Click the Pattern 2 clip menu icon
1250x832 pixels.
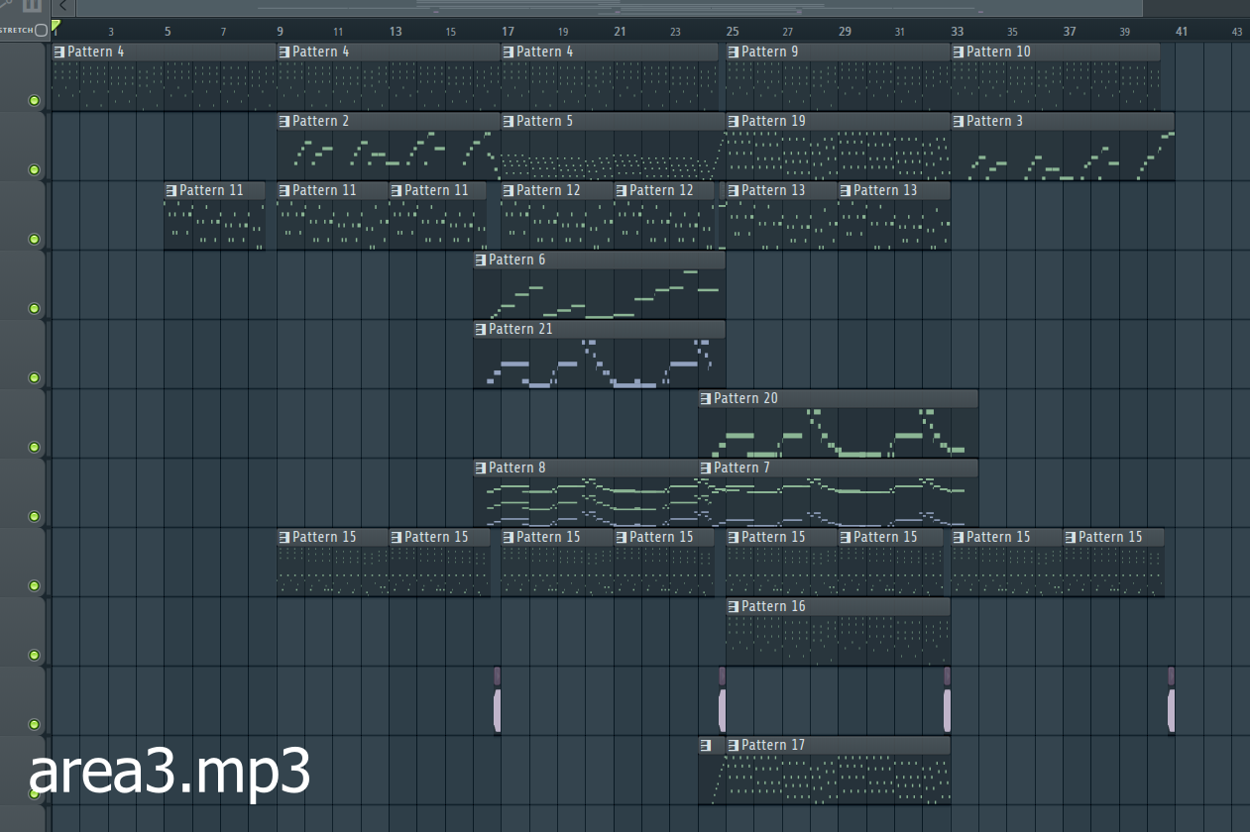click(284, 121)
